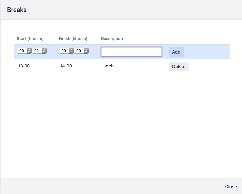Click the up/down arrows on Finish minutes selector
The image size is (242, 194).
(x=86, y=51)
